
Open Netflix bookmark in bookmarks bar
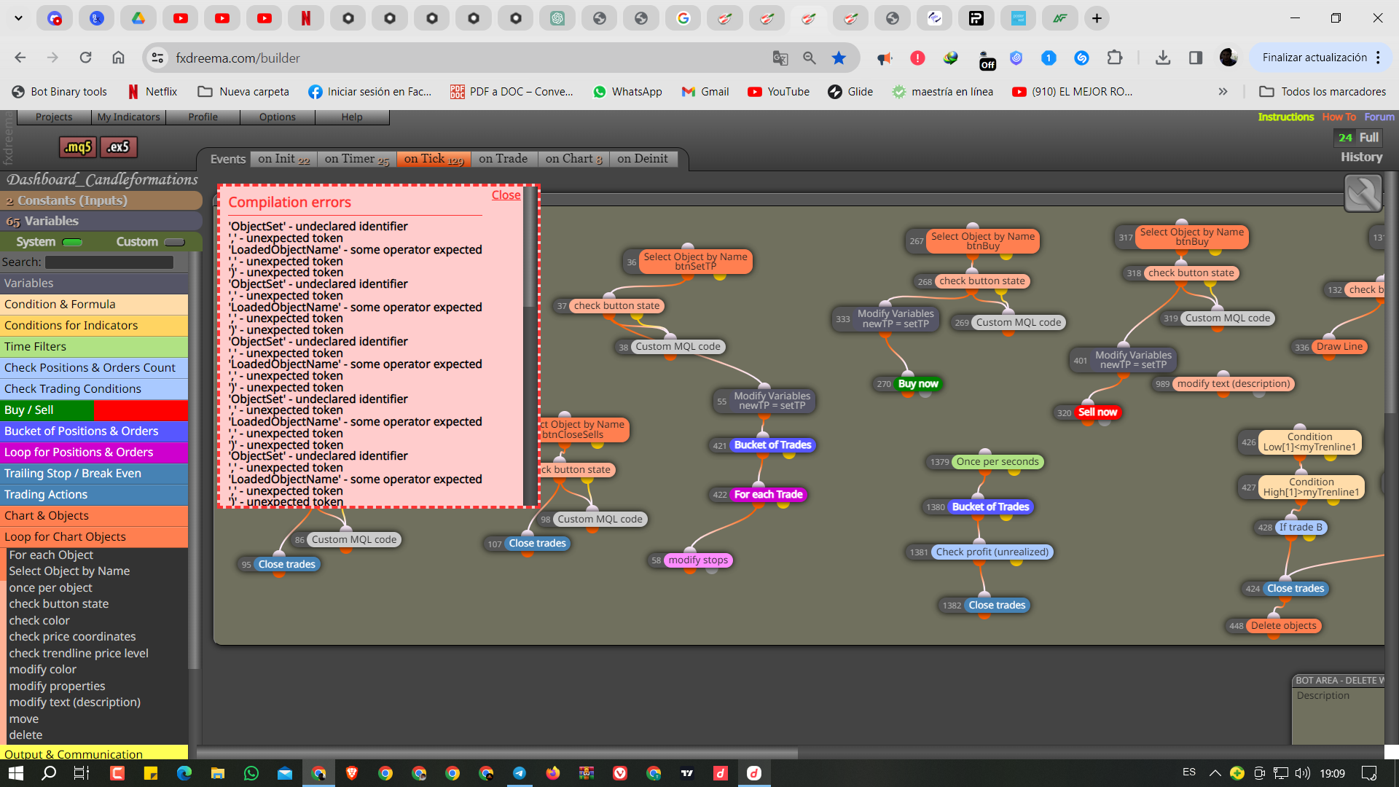tap(152, 92)
